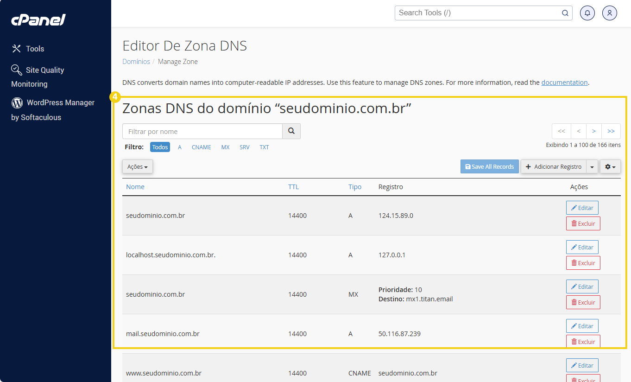Expand the Adicionar Registro dropdown arrow
Viewport: 631px width, 382px height.
click(x=592, y=166)
